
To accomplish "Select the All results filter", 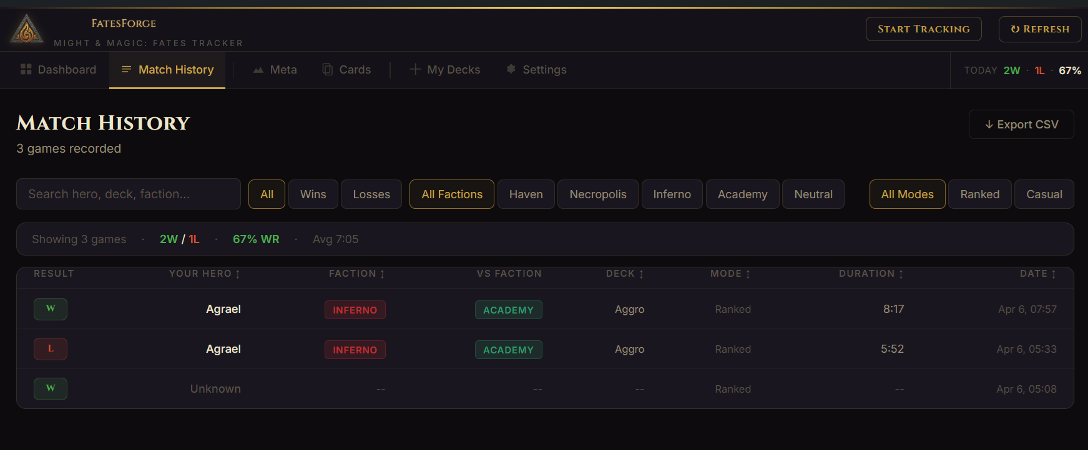I will [267, 194].
